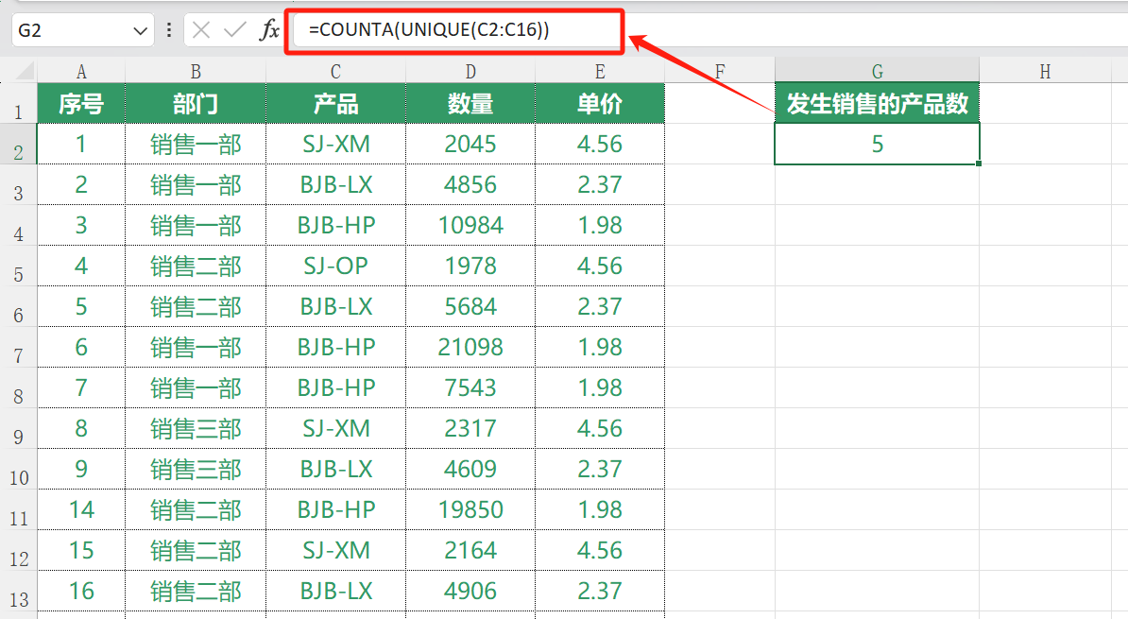Select quantity cell 1978

point(470,267)
